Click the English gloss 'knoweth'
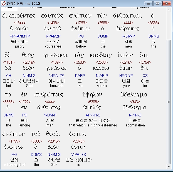The width and height of the screenshot is (173, 172). (57, 86)
